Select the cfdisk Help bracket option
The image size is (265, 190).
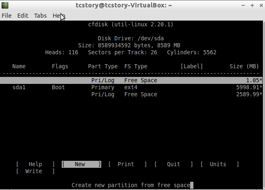click(x=35, y=165)
